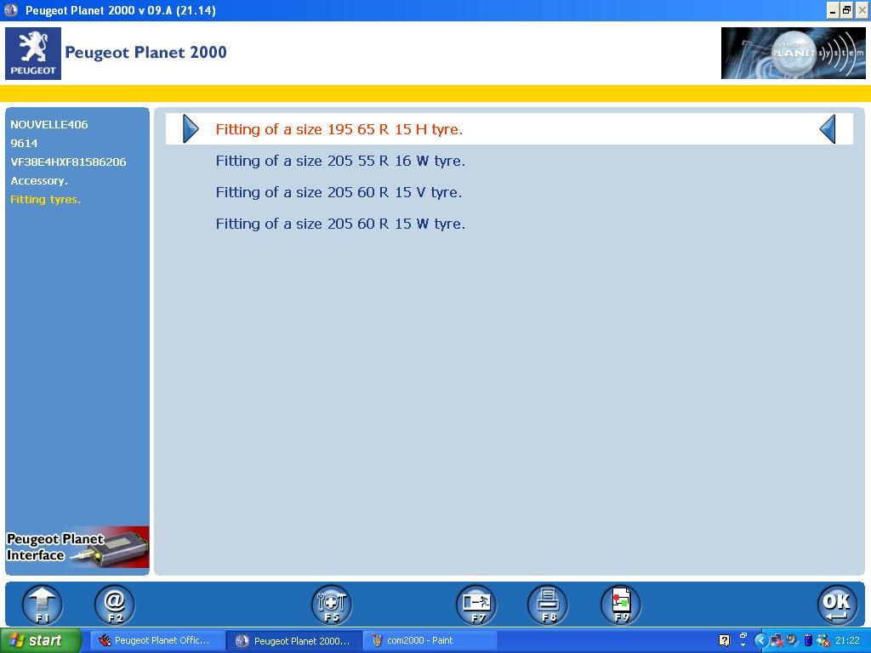Click the Peugeot lion logo
Screen dimensions: 871x653
click(33, 54)
